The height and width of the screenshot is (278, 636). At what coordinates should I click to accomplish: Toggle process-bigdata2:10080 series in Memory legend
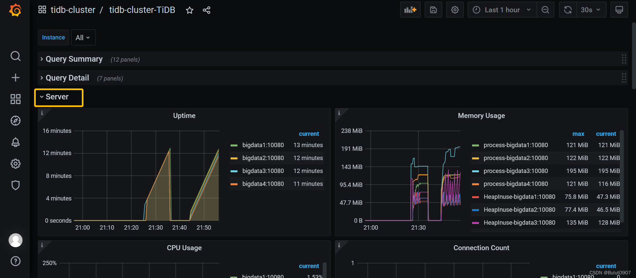tap(516, 158)
